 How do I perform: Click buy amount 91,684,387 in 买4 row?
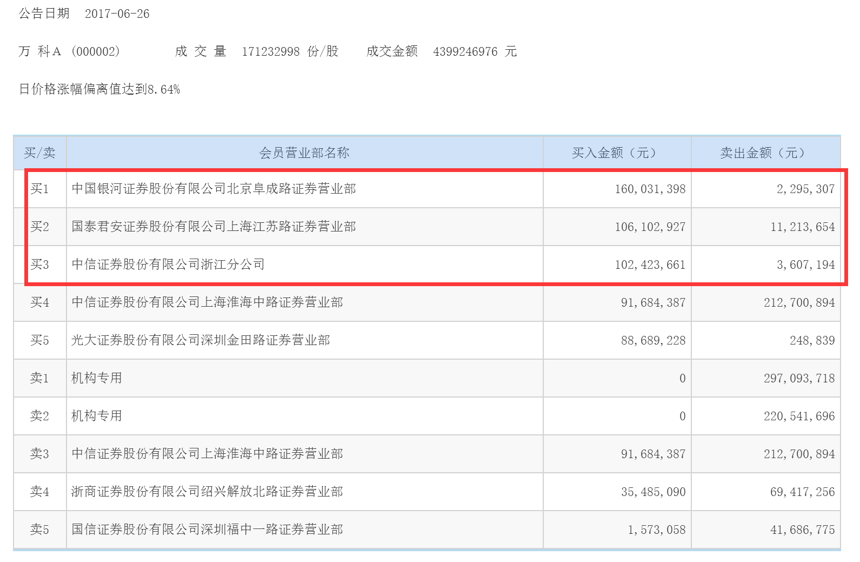tap(653, 302)
